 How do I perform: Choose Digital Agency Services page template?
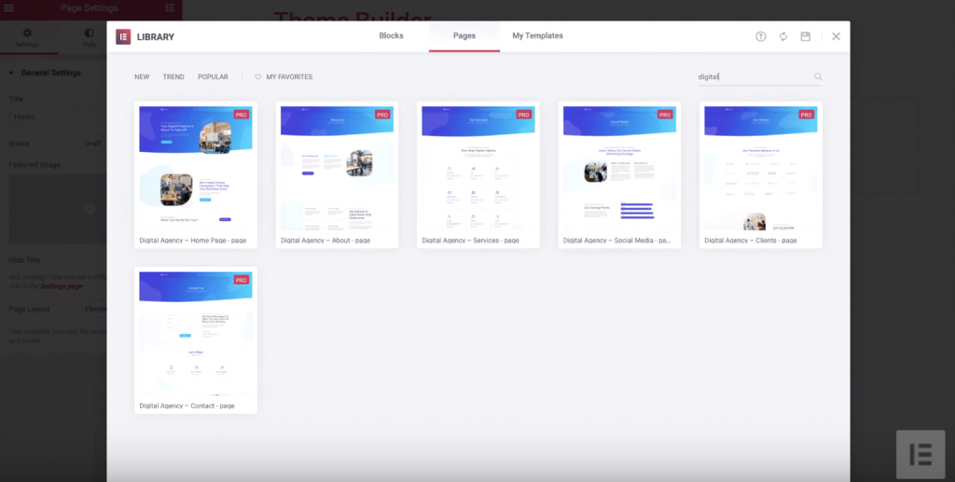click(477, 168)
